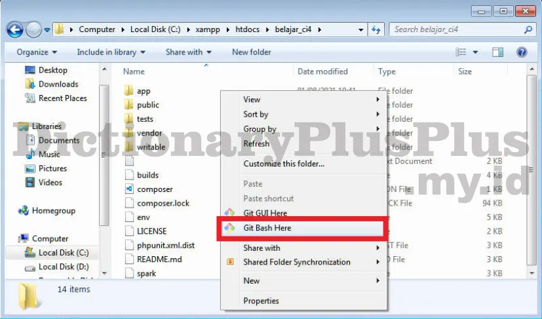Select the README.md file

tap(153, 259)
